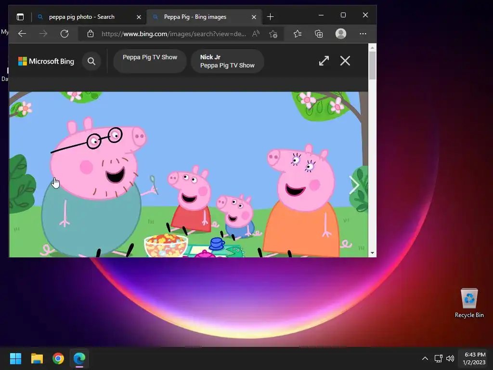Click the page scrollbar down arrow

tap(372, 253)
